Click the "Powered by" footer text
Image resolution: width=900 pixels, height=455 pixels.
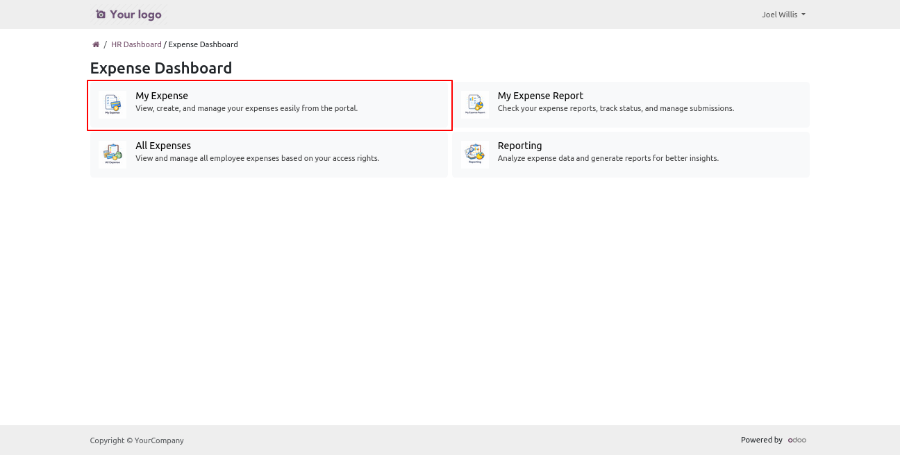tap(761, 440)
